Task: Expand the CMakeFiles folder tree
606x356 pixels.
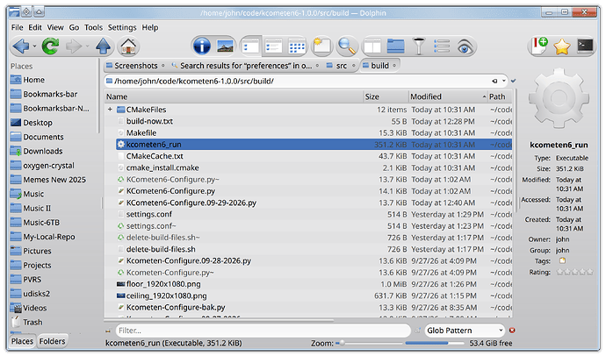Action: point(110,110)
